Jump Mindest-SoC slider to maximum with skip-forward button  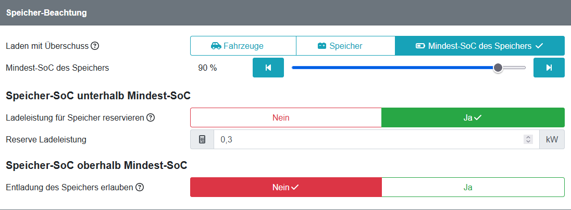(x=549, y=68)
